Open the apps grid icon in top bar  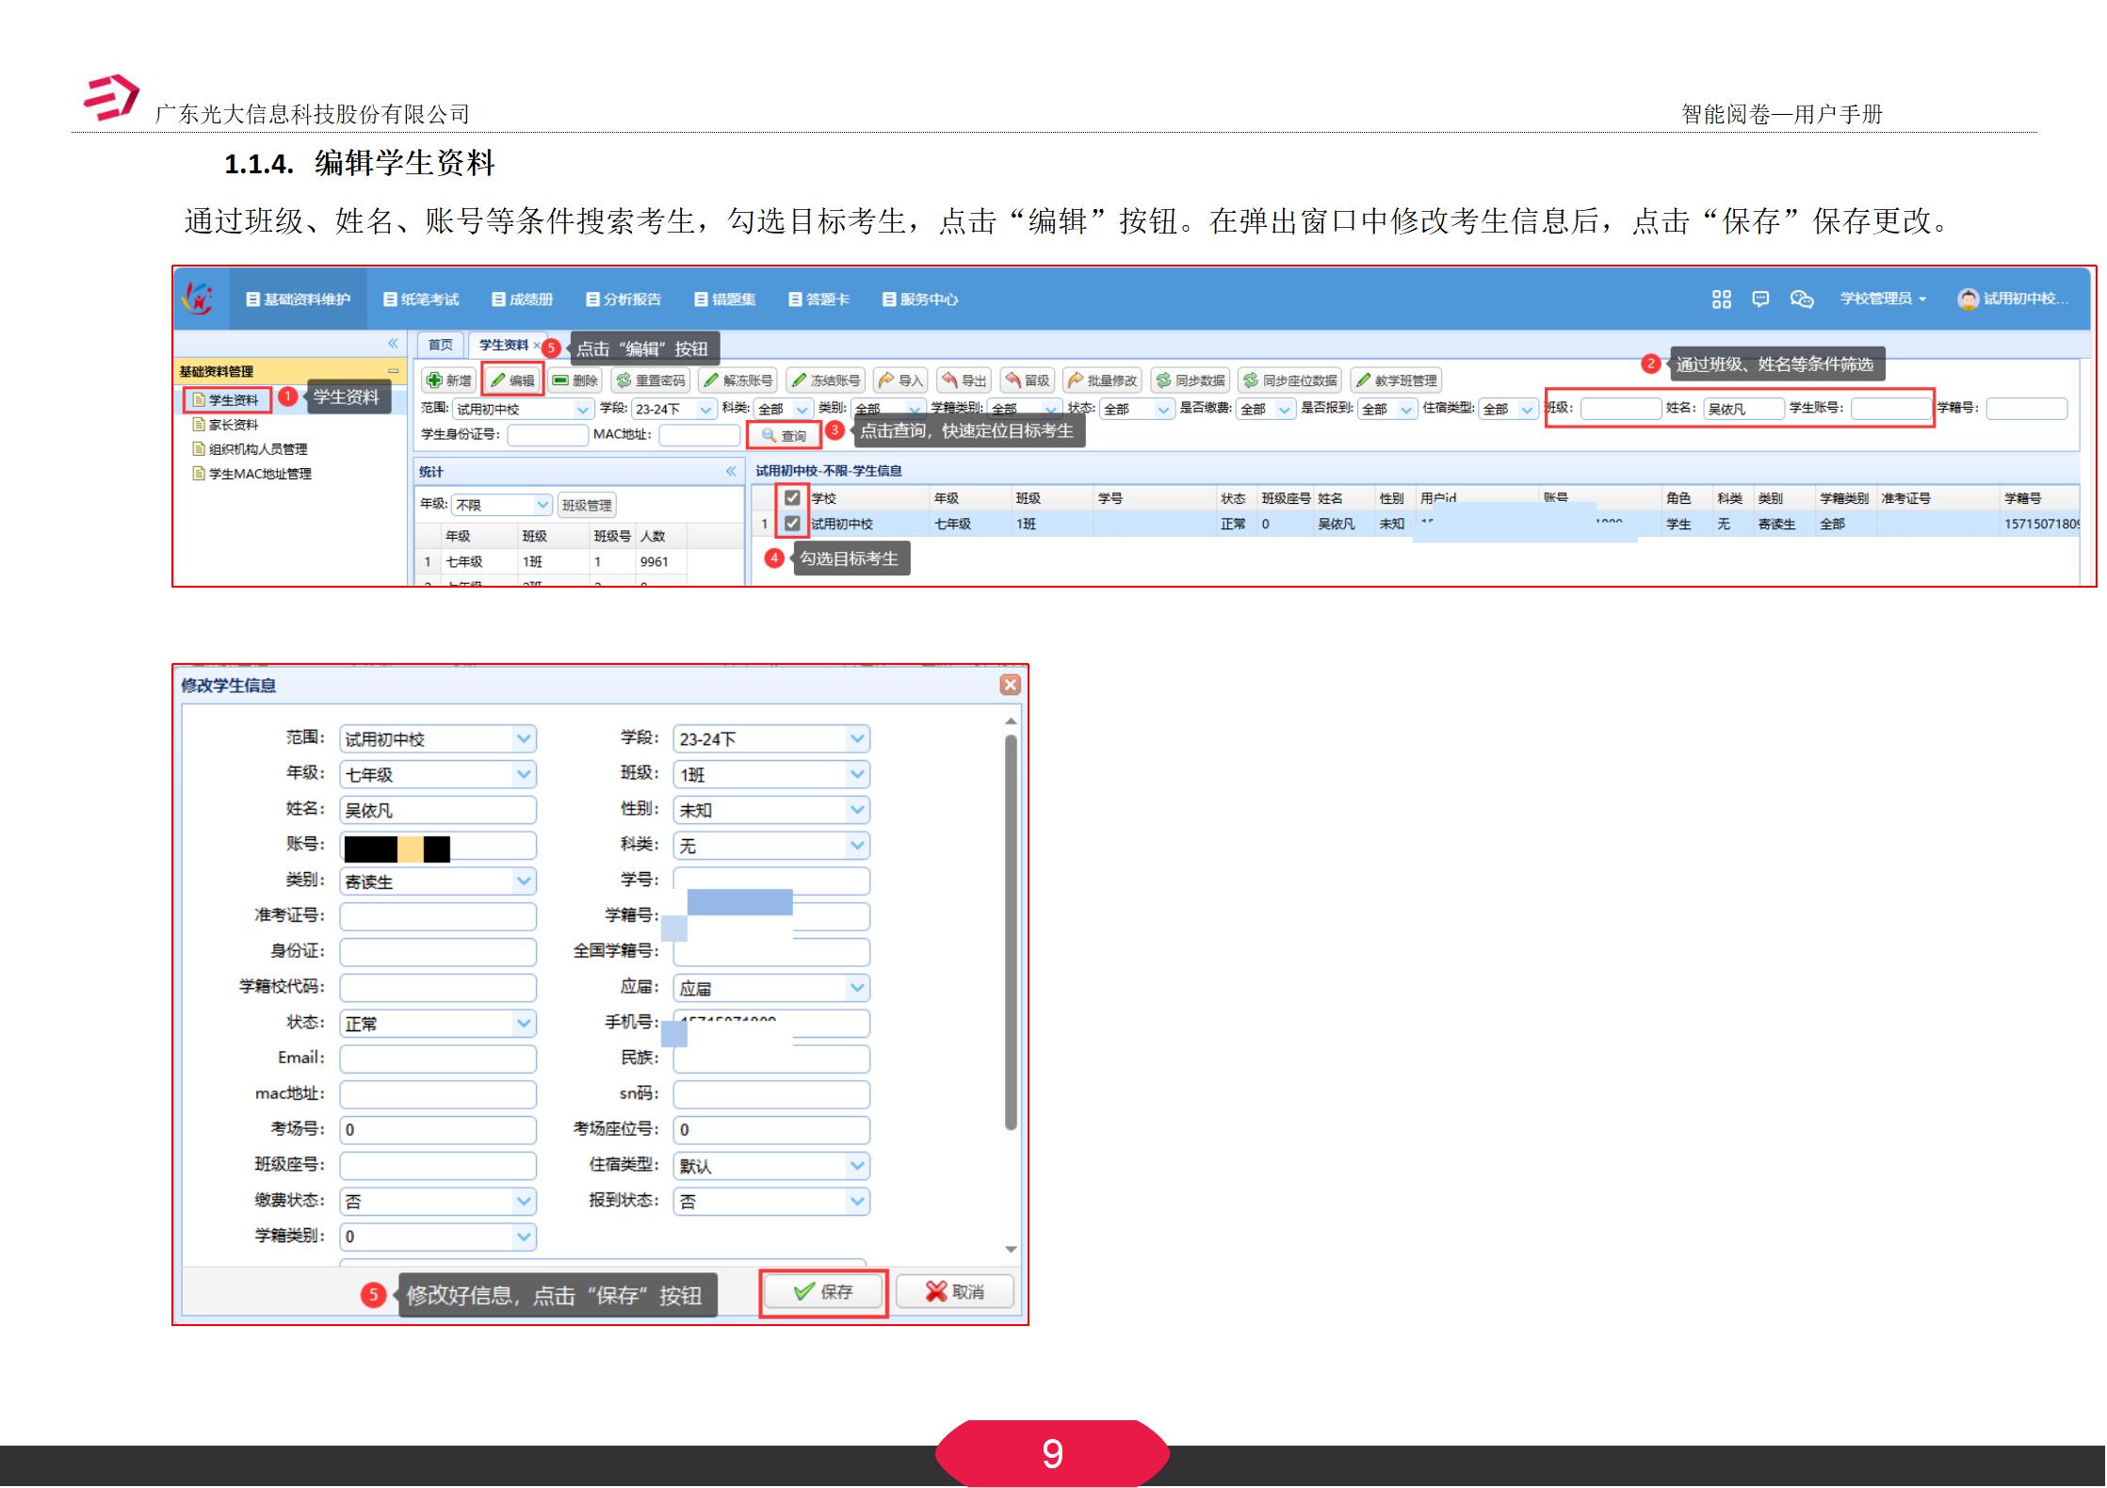pos(1723,299)
